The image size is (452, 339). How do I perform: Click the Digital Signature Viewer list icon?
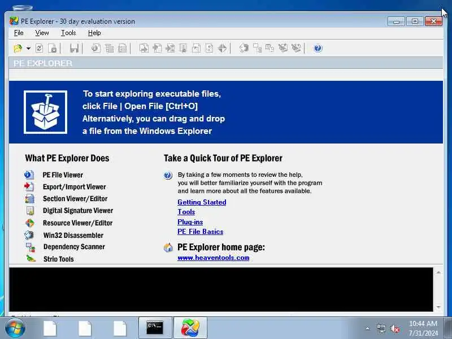(30, 210)
